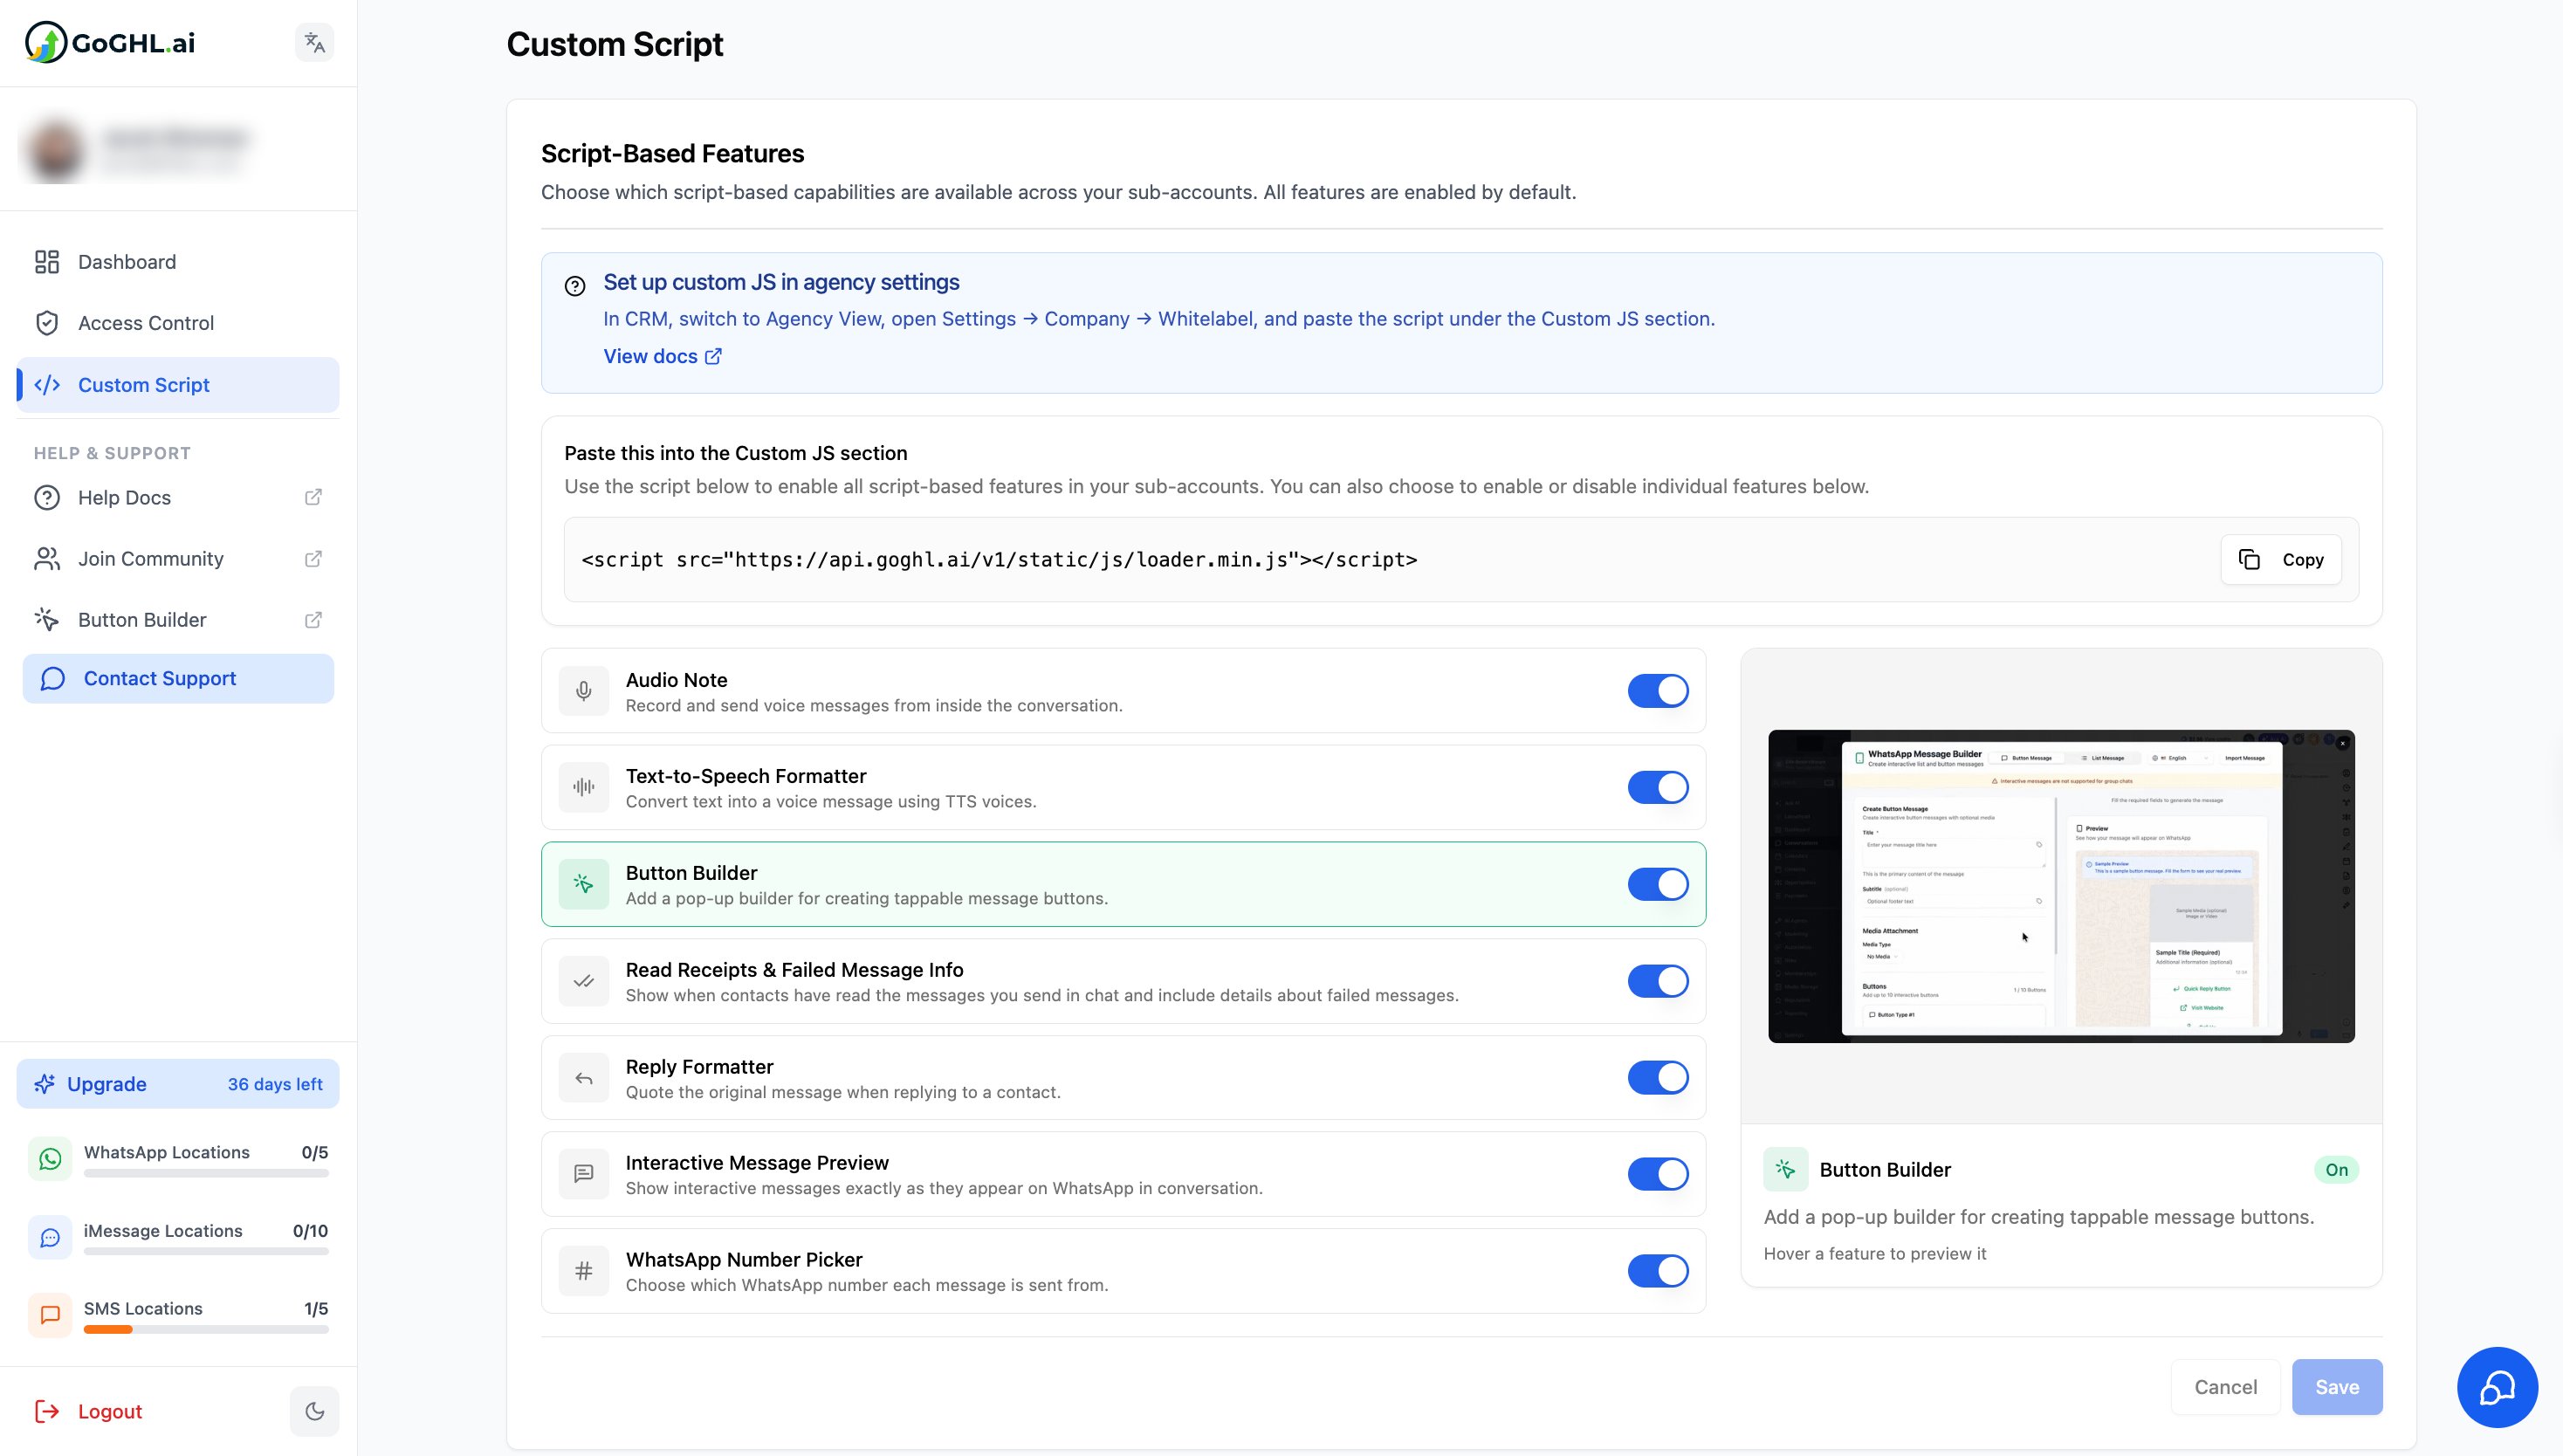Click Join Community external link icon
The image size is (2563, 1456).
click(x=313, y=558)
